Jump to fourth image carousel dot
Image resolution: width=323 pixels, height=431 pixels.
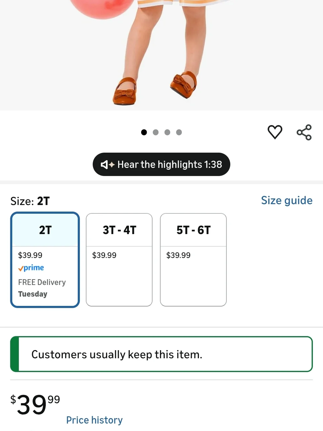coord(179,132)
